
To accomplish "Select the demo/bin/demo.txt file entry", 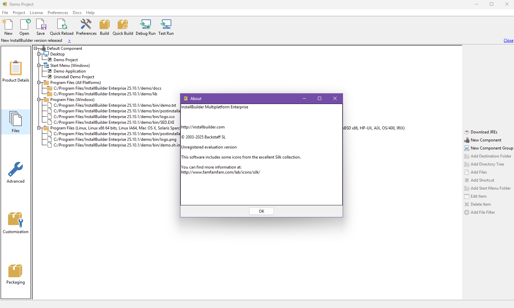I will click(x=115, y=105).
